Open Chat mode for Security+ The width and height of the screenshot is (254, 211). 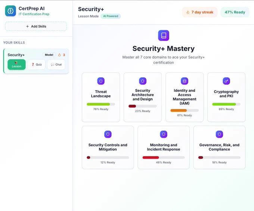[x=56, y=64]
